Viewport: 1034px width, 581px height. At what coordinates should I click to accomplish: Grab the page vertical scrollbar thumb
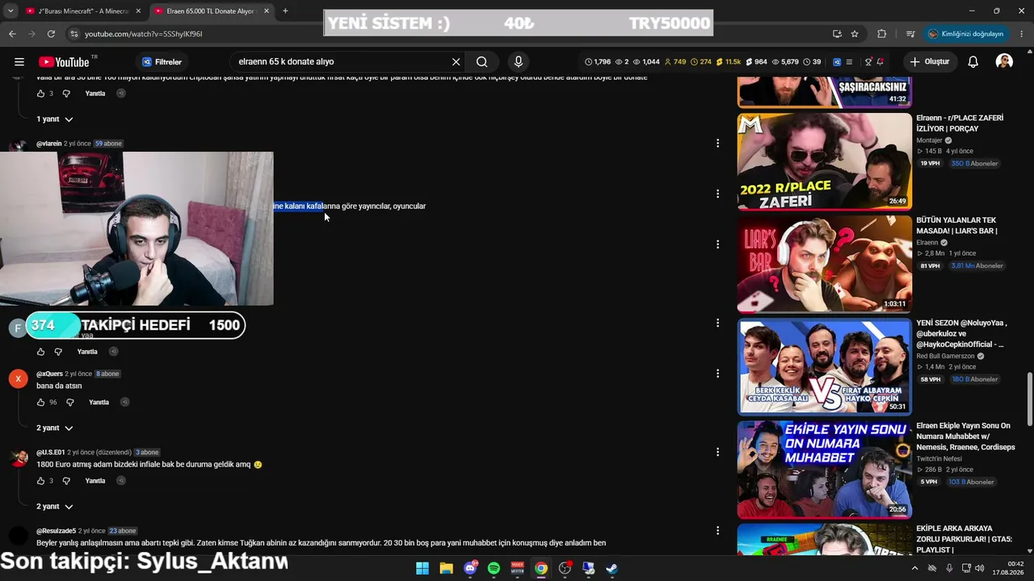1028,399
